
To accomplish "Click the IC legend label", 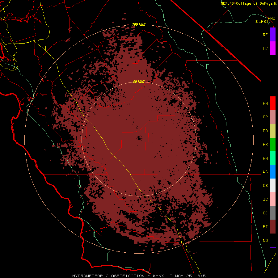I will 265,200.
